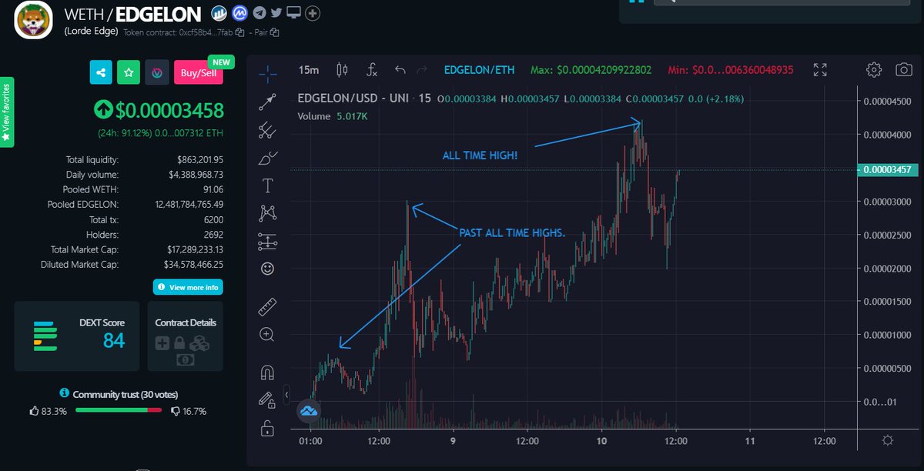Open the Twitter link for EDGELON
This screenshot has height=471, width=924.
click(276, 13)
